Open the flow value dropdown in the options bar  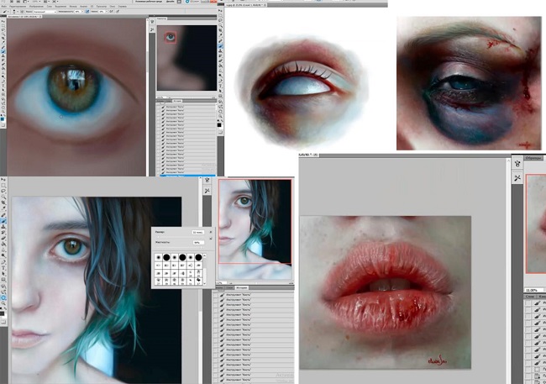[x=107, y=11]
